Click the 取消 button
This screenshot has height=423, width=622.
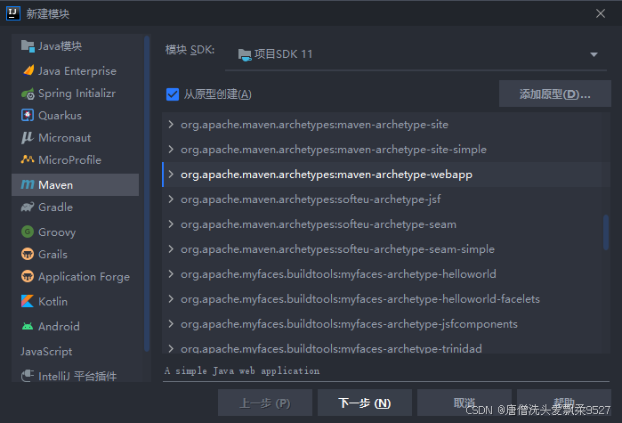(x=464, y=403)
